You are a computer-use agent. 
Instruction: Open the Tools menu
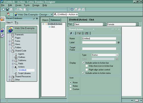click(27, 5)
